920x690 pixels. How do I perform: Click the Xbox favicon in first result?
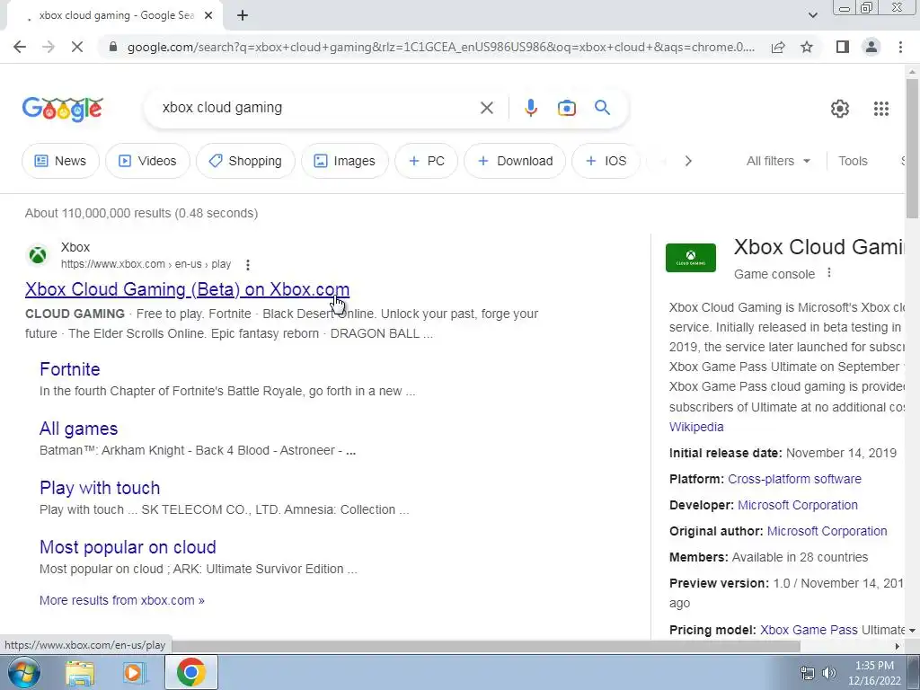[38, 255]
